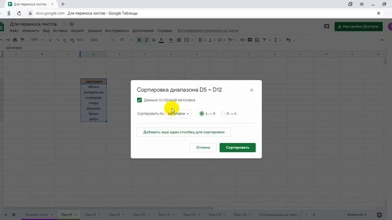392x220 pixels.
Task: Open the 'Справка' menu
Action: tap(165, 31)
